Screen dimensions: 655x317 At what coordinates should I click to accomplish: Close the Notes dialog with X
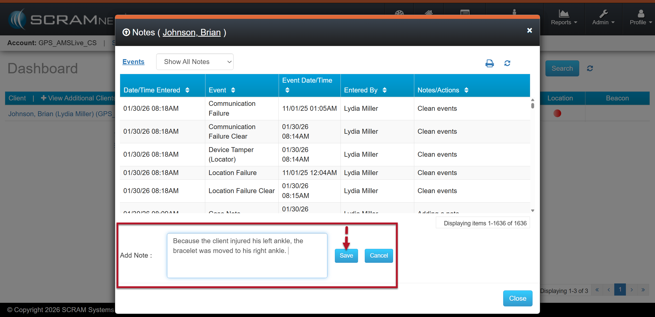click(x=529, y=30)
